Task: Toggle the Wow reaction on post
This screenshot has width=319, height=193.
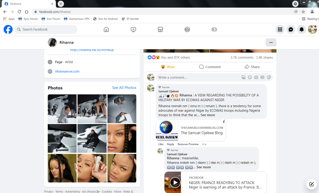Action: 168,67
